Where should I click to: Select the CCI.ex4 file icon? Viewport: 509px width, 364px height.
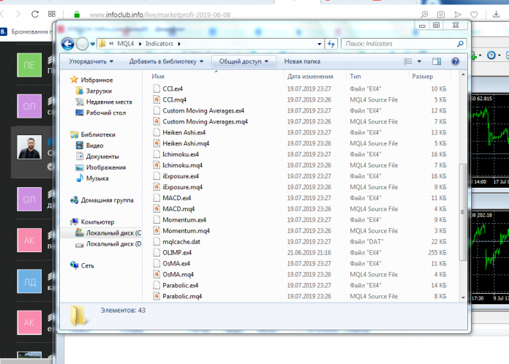(x=157, y=89)
